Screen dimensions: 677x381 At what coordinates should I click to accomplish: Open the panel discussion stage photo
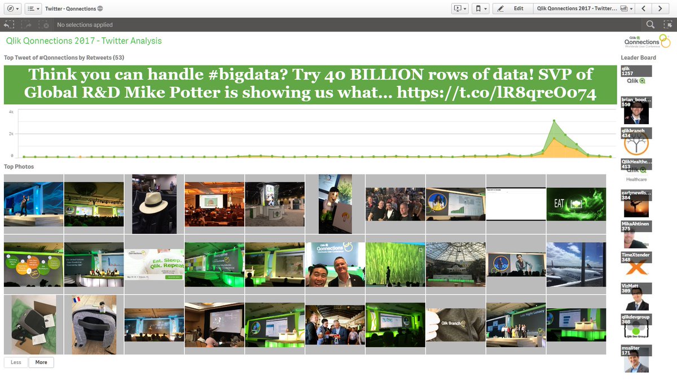[x=94, y=264]
